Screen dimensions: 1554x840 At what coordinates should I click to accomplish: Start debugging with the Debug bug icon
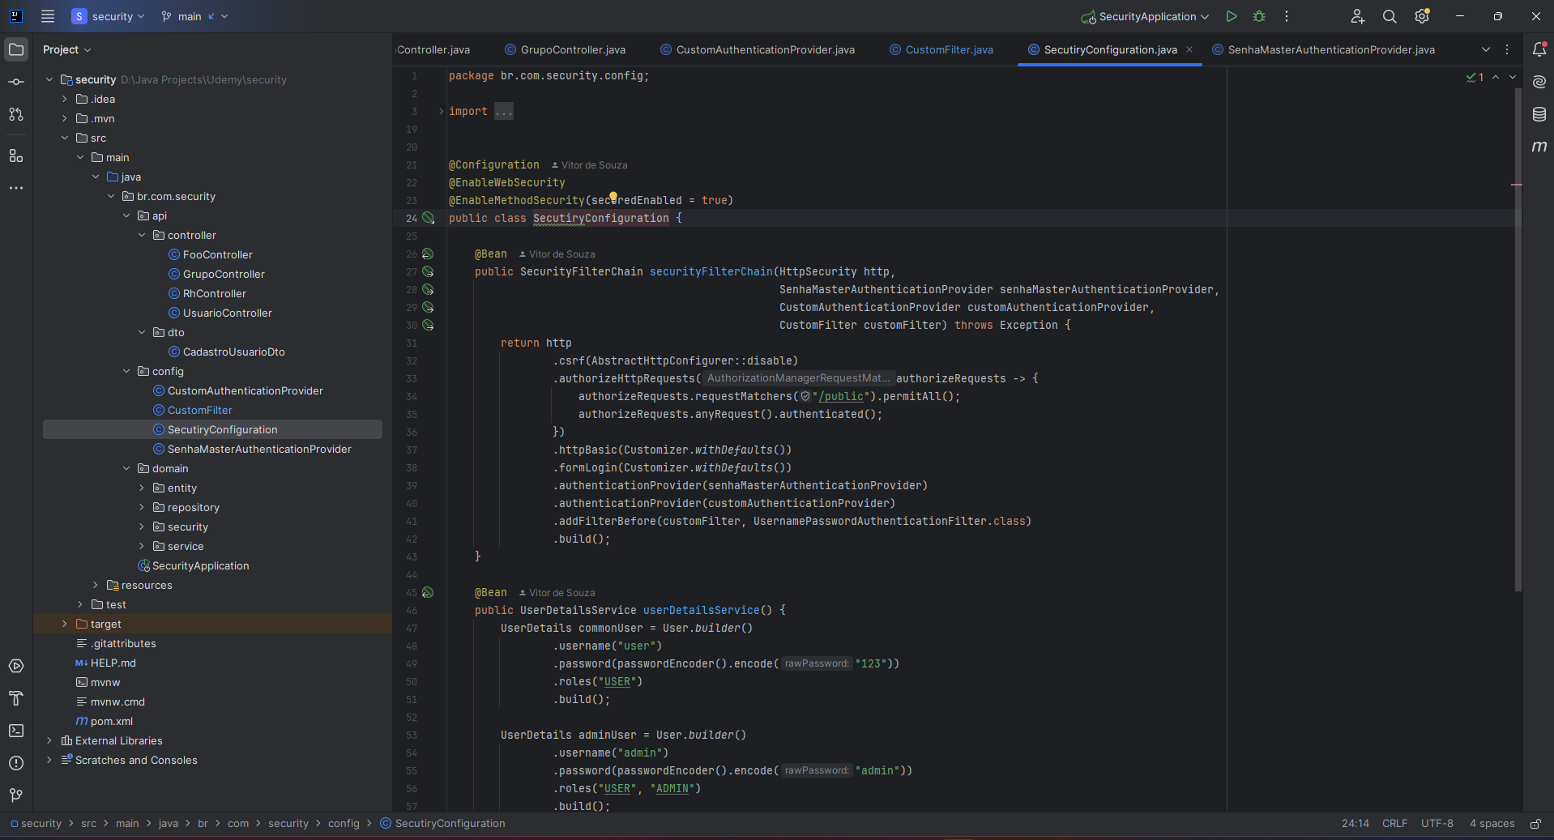pyautogui.click(x=1259, y=16)
